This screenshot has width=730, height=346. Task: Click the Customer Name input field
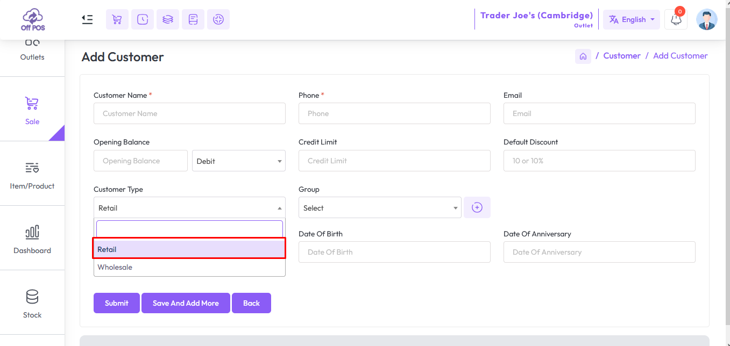coord(189,114)
